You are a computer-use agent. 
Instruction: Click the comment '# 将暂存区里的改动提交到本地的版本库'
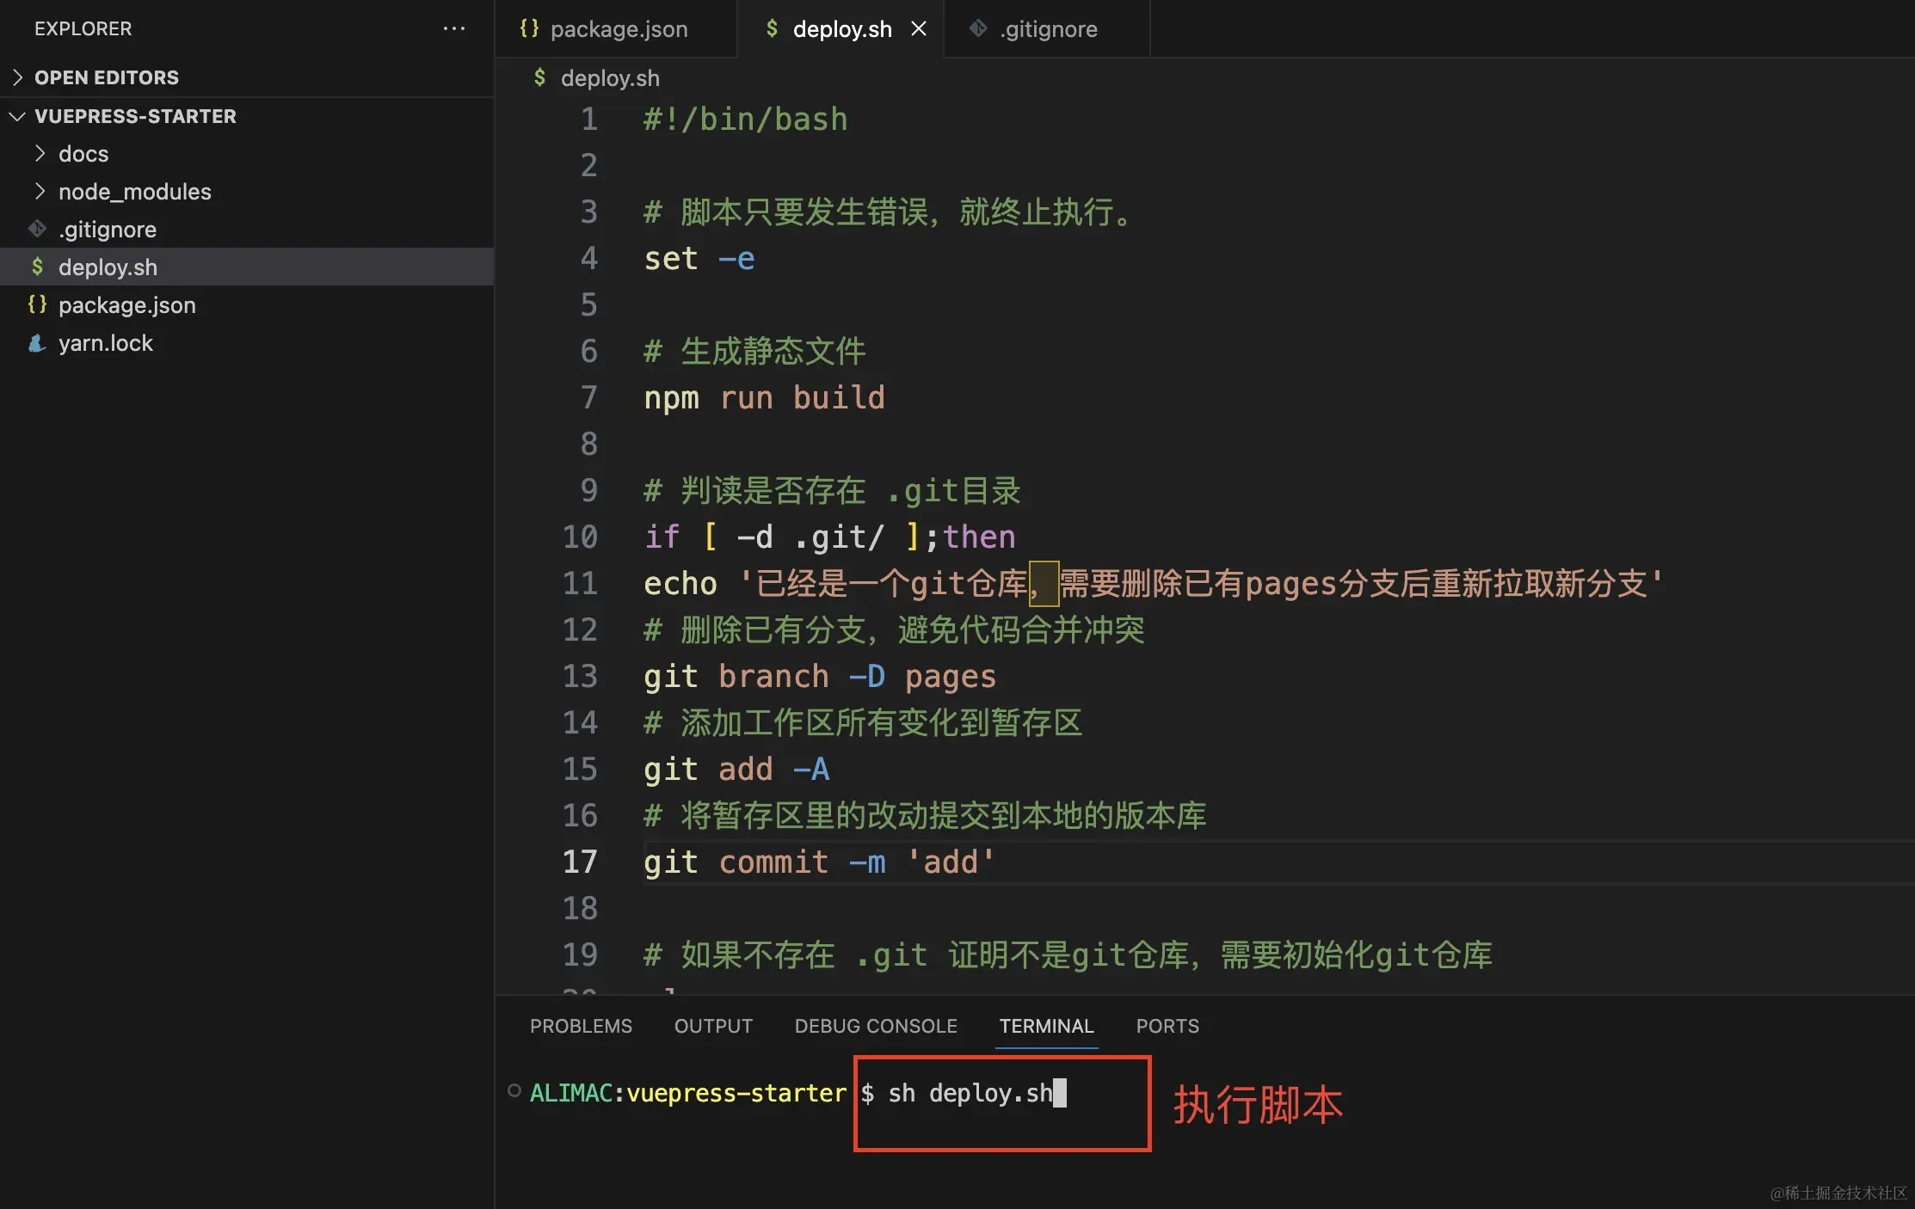click(925, 815)
